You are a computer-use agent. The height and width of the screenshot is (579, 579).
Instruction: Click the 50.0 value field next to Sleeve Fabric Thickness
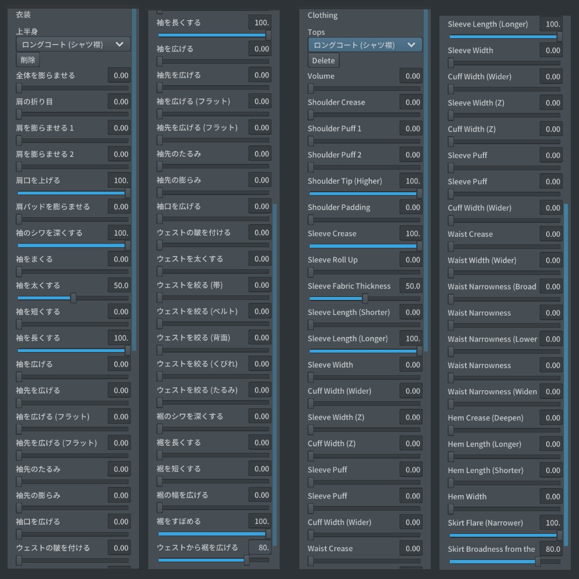tap(411, 285)
